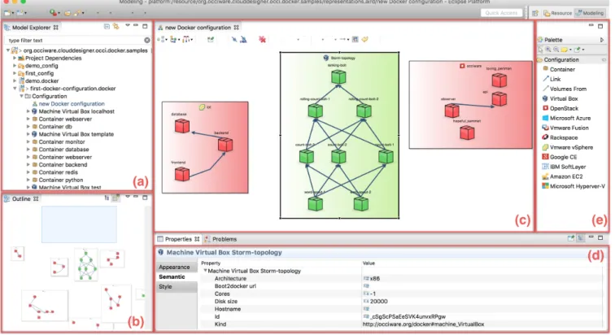615x335 pixels.
Task: Select the backend red container node
Action: coord(225,145)
